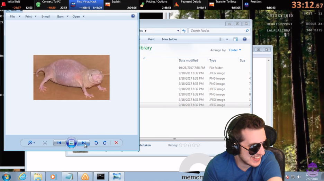Image resolution: width=324 pixels, height=181 pixels.
Task: Click the New folder button
Action: point(169,39)
